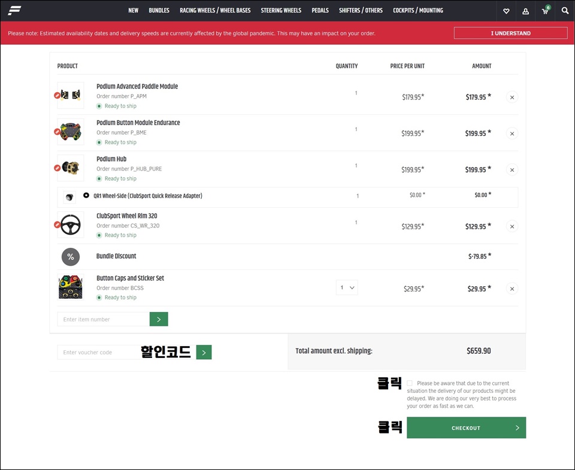The image size is (575, 470).
Task: Apply voucher code with green arrow button
Action: (204, 352)
